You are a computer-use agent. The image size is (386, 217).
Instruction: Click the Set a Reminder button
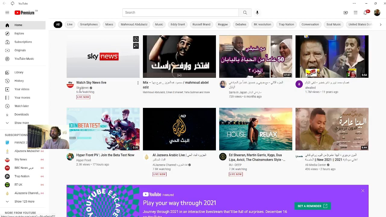click(x=312, y=206)
